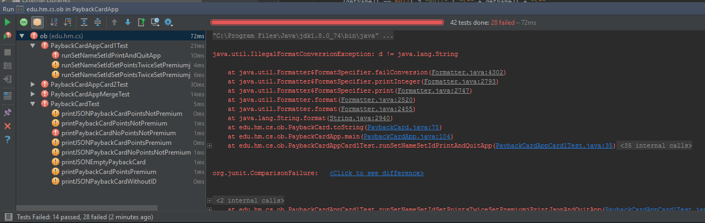Expand the PaybackCardAppMergeTest node
This screenshot has height=223, width=705.
(32, 94)
